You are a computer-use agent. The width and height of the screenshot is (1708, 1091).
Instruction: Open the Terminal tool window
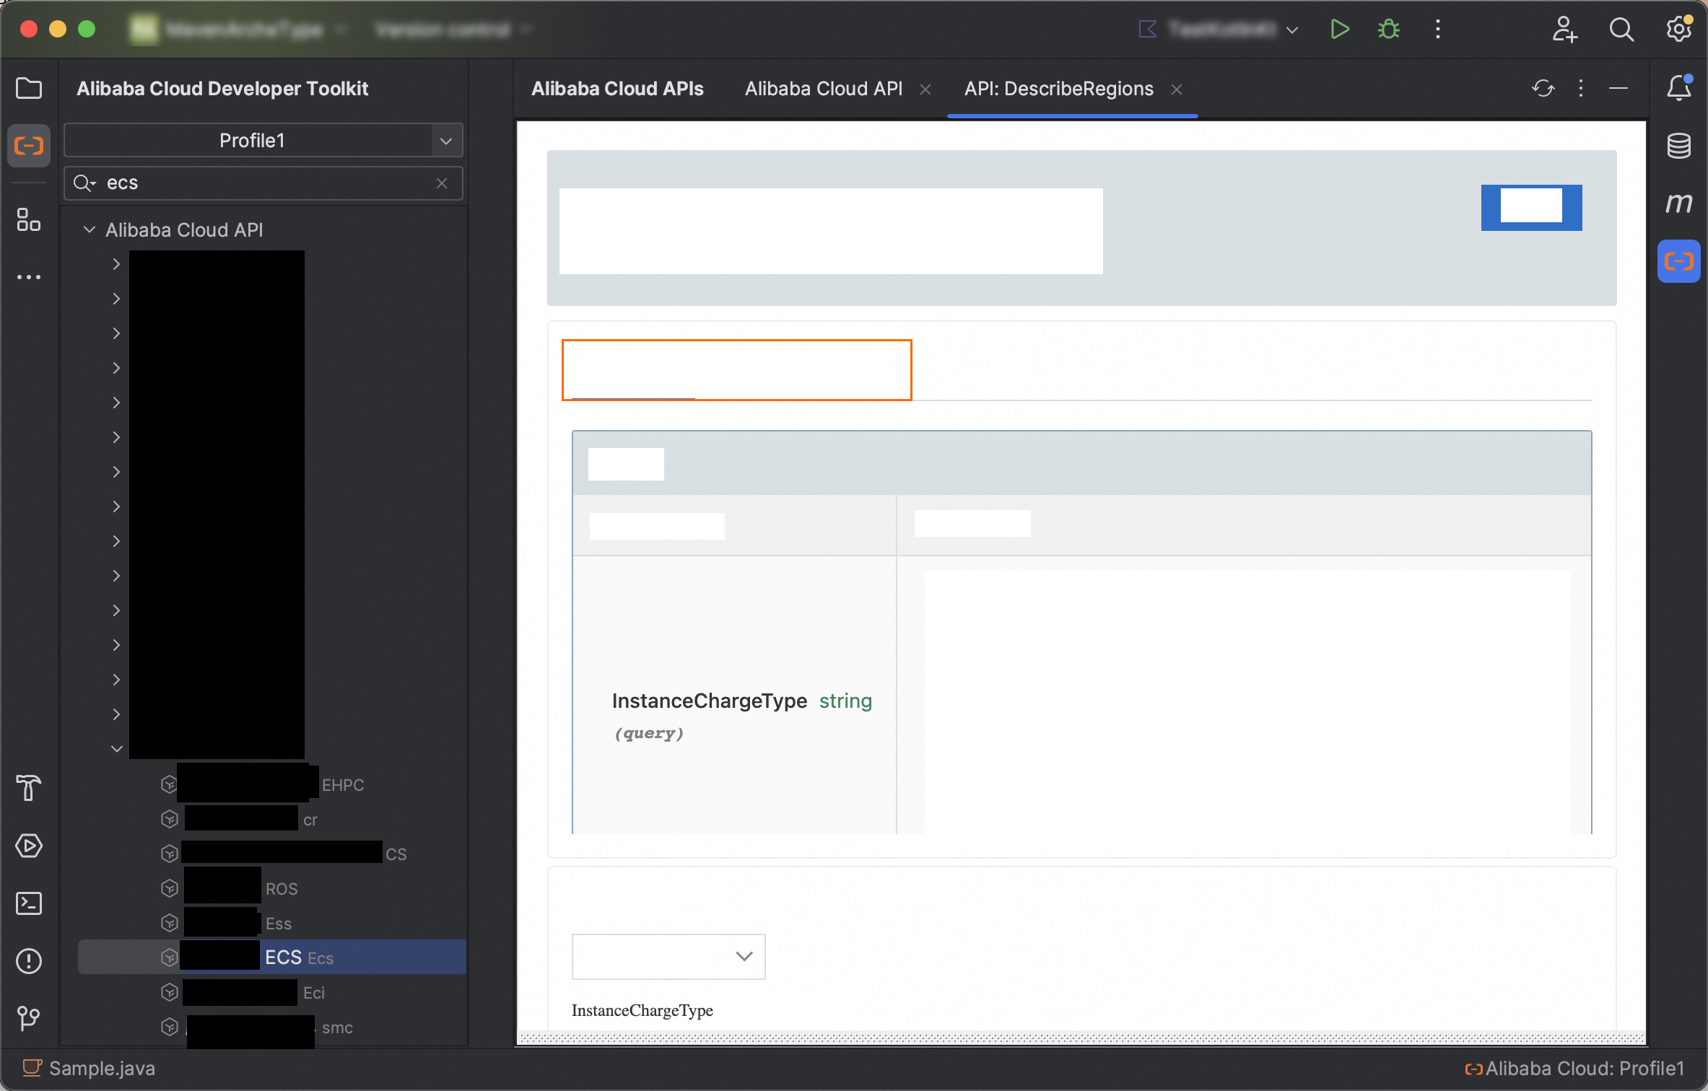(29, 903)
